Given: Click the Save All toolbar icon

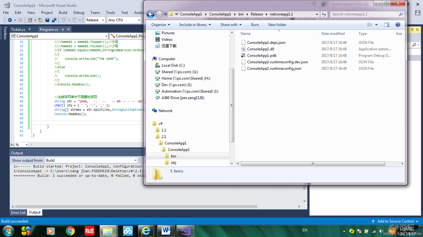Looking at the screenshot, I should click(54, 20).
